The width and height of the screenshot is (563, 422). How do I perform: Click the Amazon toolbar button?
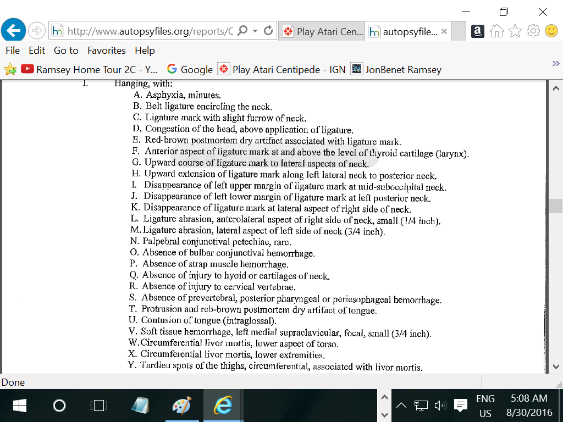coord(478,31)
